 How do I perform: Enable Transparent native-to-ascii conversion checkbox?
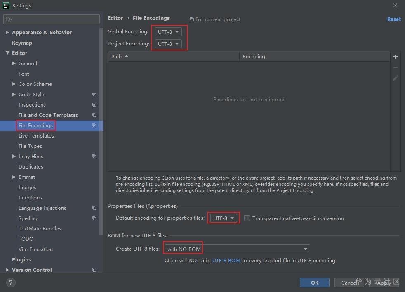[x=247, y=218]
